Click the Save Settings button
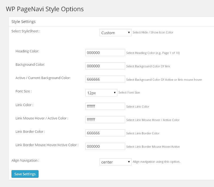This screenshot has height=187, width=214. pyautogui.click(x=25, y=174)
